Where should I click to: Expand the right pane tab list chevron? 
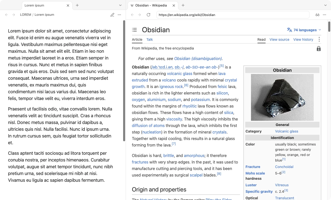coord(325,5)
